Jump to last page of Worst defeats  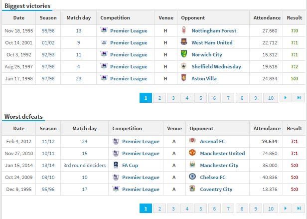pos(299,209)
